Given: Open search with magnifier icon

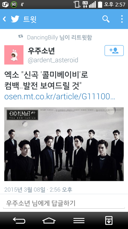Looking at the screenshot, I should coord(106,19).
